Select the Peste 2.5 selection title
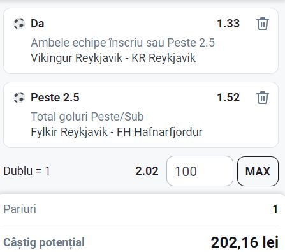This screenshot has width=285, height=252. [x=55, y=98]
